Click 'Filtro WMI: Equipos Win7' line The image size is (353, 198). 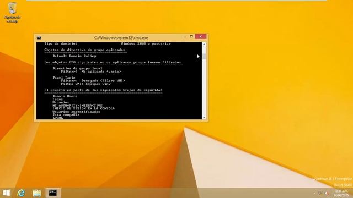86,84
